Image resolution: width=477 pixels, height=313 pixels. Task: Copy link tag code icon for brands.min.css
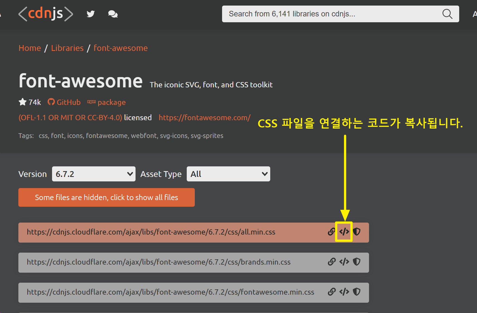(344, 262)
